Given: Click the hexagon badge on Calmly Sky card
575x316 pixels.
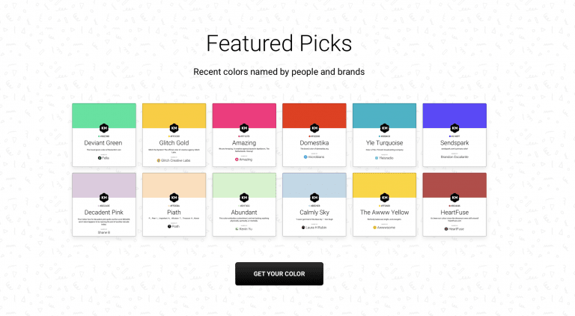Looking at the screenshot, I should point(314,198).
